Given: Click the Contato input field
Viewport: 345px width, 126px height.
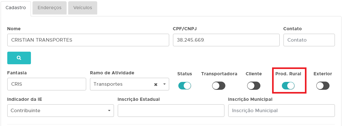Looking at the screenshot, I should pyautogui.click(x=309, y=40).
